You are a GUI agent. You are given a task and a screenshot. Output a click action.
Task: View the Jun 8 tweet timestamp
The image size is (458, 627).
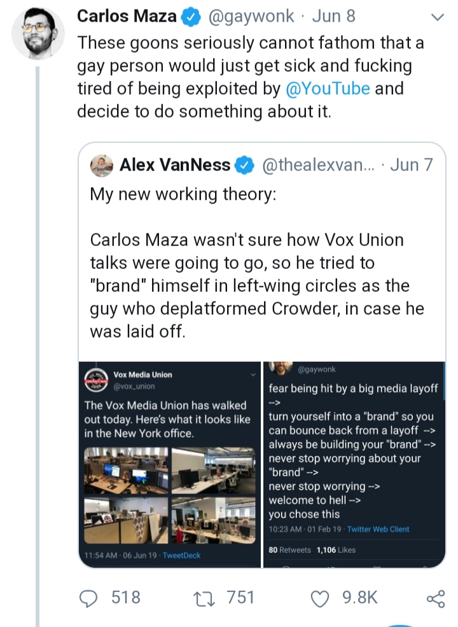(333, 17)
